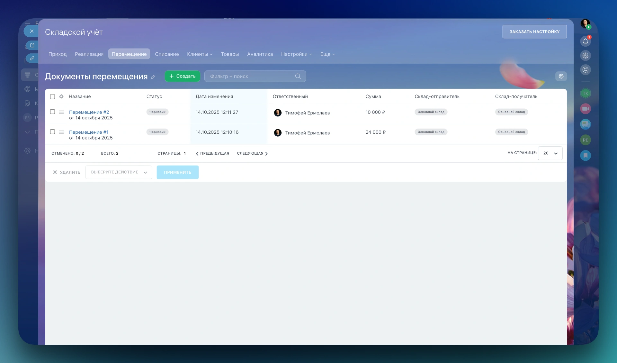Open the blue bookmark icon in right sidebar
617x363 pixels.
tap(586, 156)
